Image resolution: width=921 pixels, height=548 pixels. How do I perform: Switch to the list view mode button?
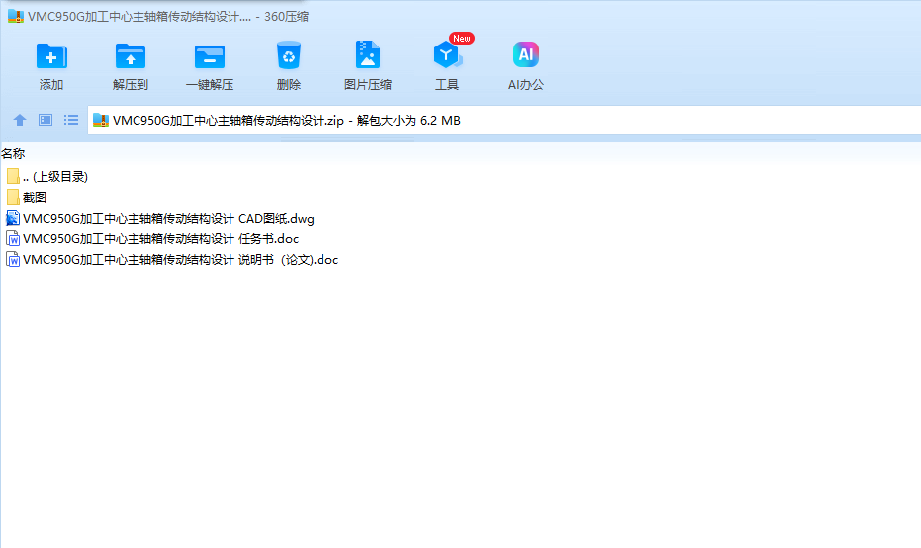[x=71, y=120]
